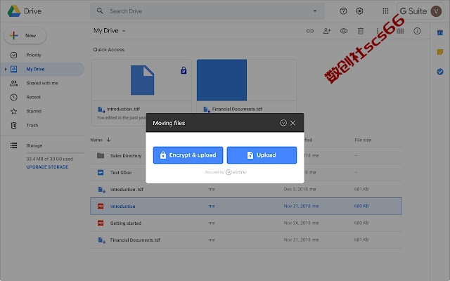Select the Introduction PDF row
This screenshot has height=281, width=450.
[x=246, y=206]
